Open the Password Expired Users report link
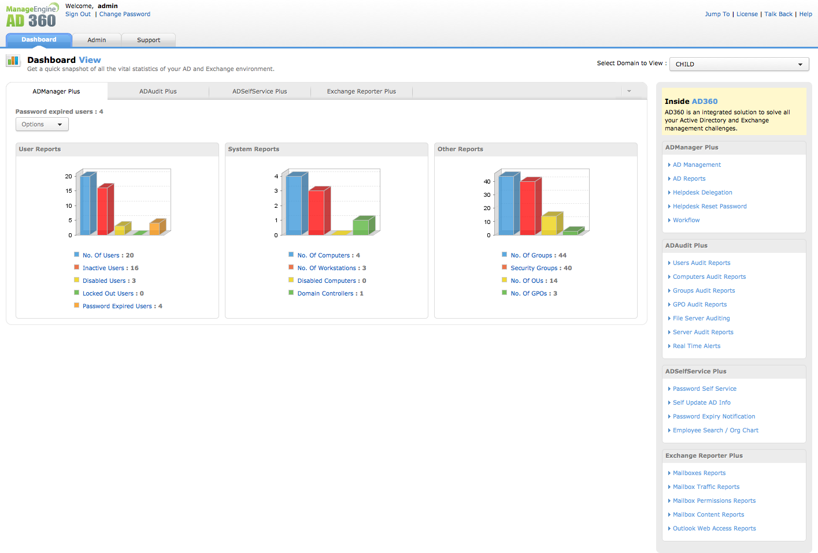Screen dimensions: 818x553 (x=117, y=306)
